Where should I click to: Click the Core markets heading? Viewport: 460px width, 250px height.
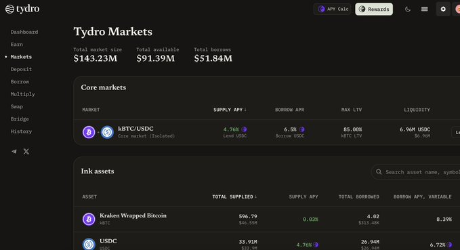tap(104, 87)
